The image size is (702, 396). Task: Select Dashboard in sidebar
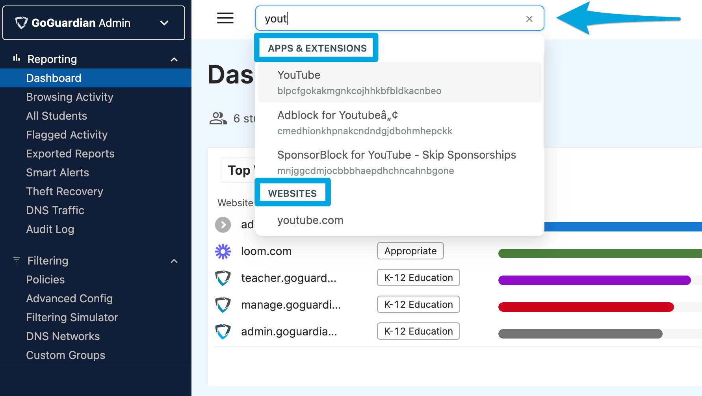coord(96,78)
